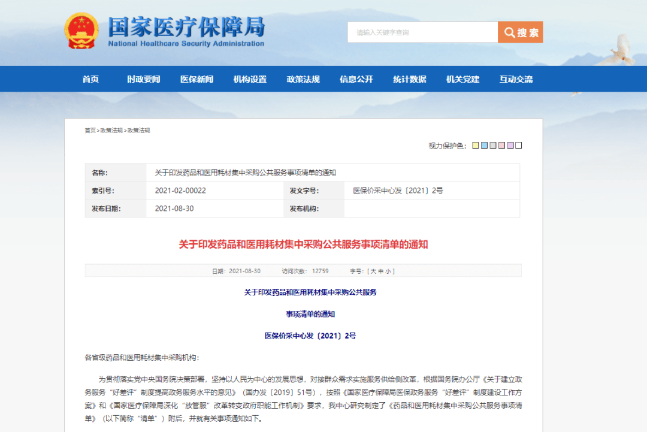The image size is (647, 432).
Task: Select the white eye-protection color swatch
Action: point(519,145)
